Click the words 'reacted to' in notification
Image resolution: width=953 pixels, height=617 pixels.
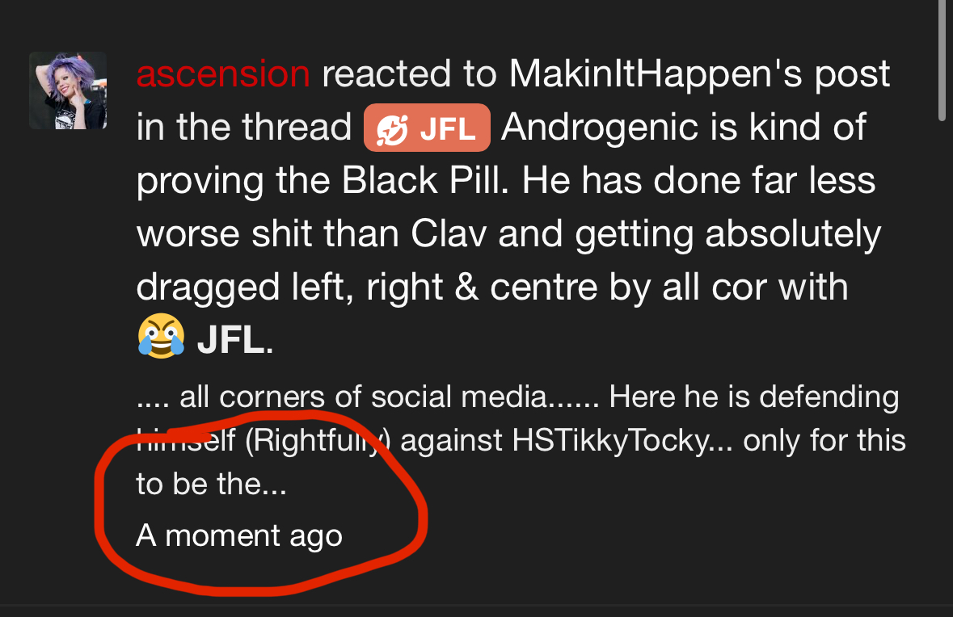point(410,74)
